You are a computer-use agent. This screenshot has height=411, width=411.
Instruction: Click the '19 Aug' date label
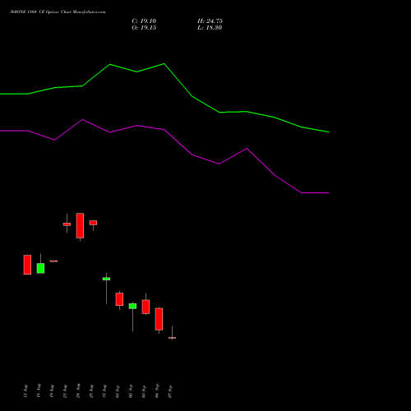(52, 391)
